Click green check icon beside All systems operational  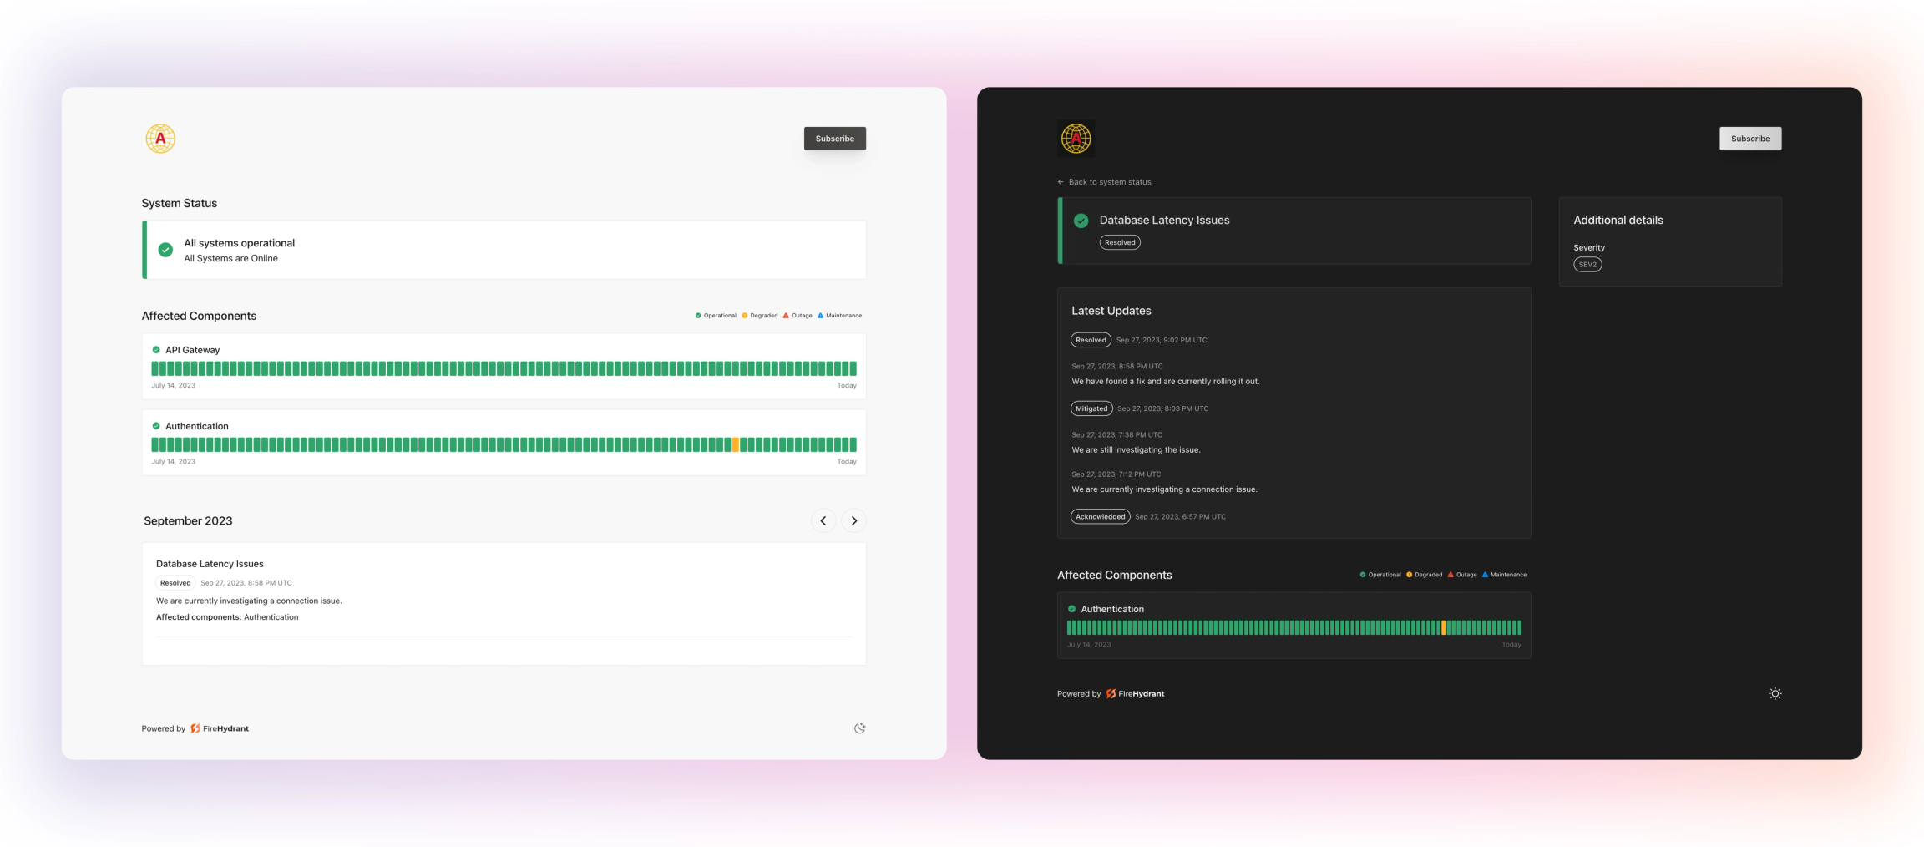165,250
